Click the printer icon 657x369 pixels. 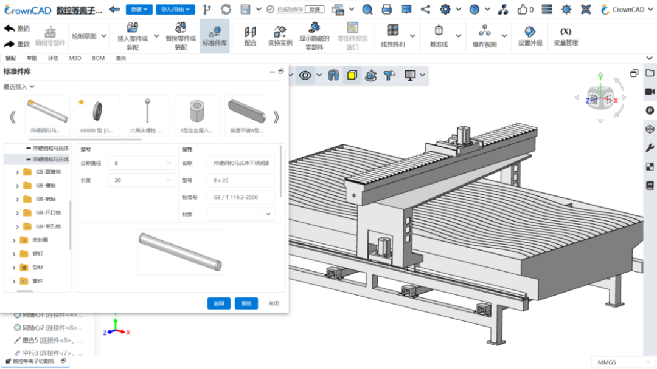pos(387,9)
